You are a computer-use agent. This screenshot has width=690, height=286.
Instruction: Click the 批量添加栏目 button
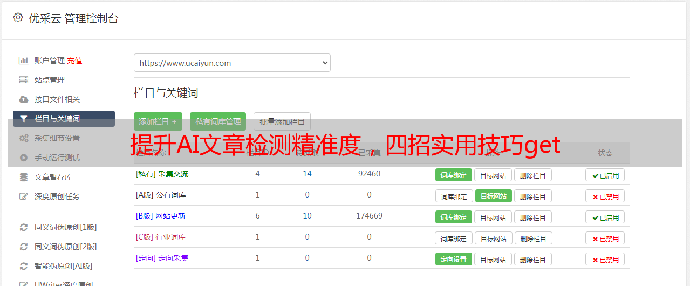[282, 121]
